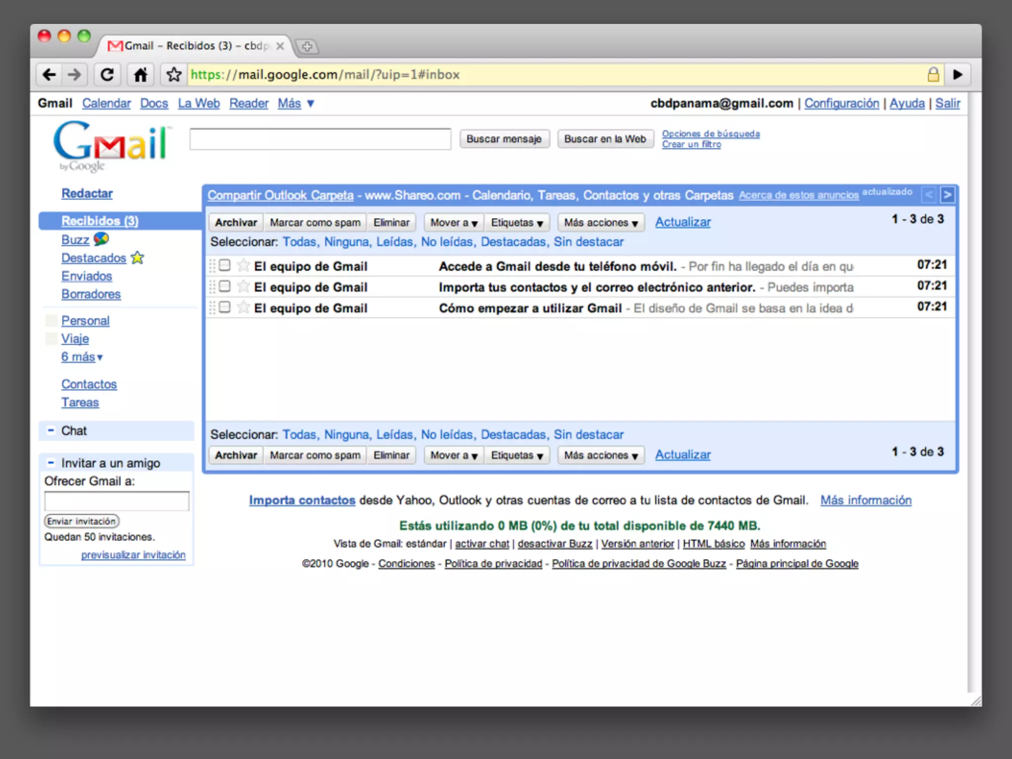The width and height of the screenshot is (1012, 759).
Task: Star the 'Cómo empezar a utilizar Gmail' message
Action: [243, 307]
